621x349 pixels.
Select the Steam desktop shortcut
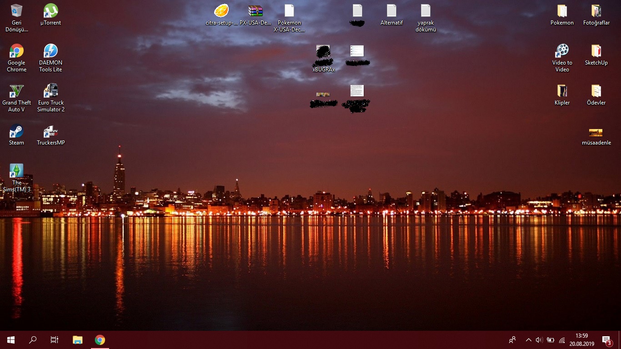pos(16,131)
